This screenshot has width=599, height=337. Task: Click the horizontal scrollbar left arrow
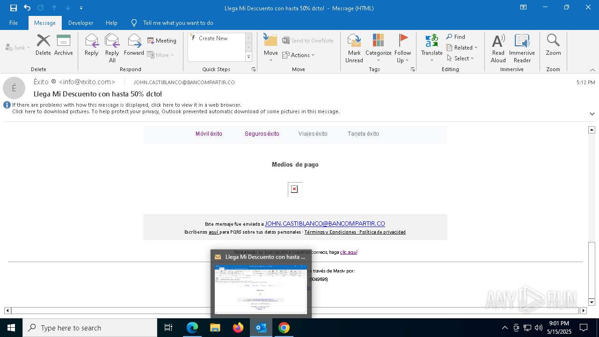click(x=7, y=310)
